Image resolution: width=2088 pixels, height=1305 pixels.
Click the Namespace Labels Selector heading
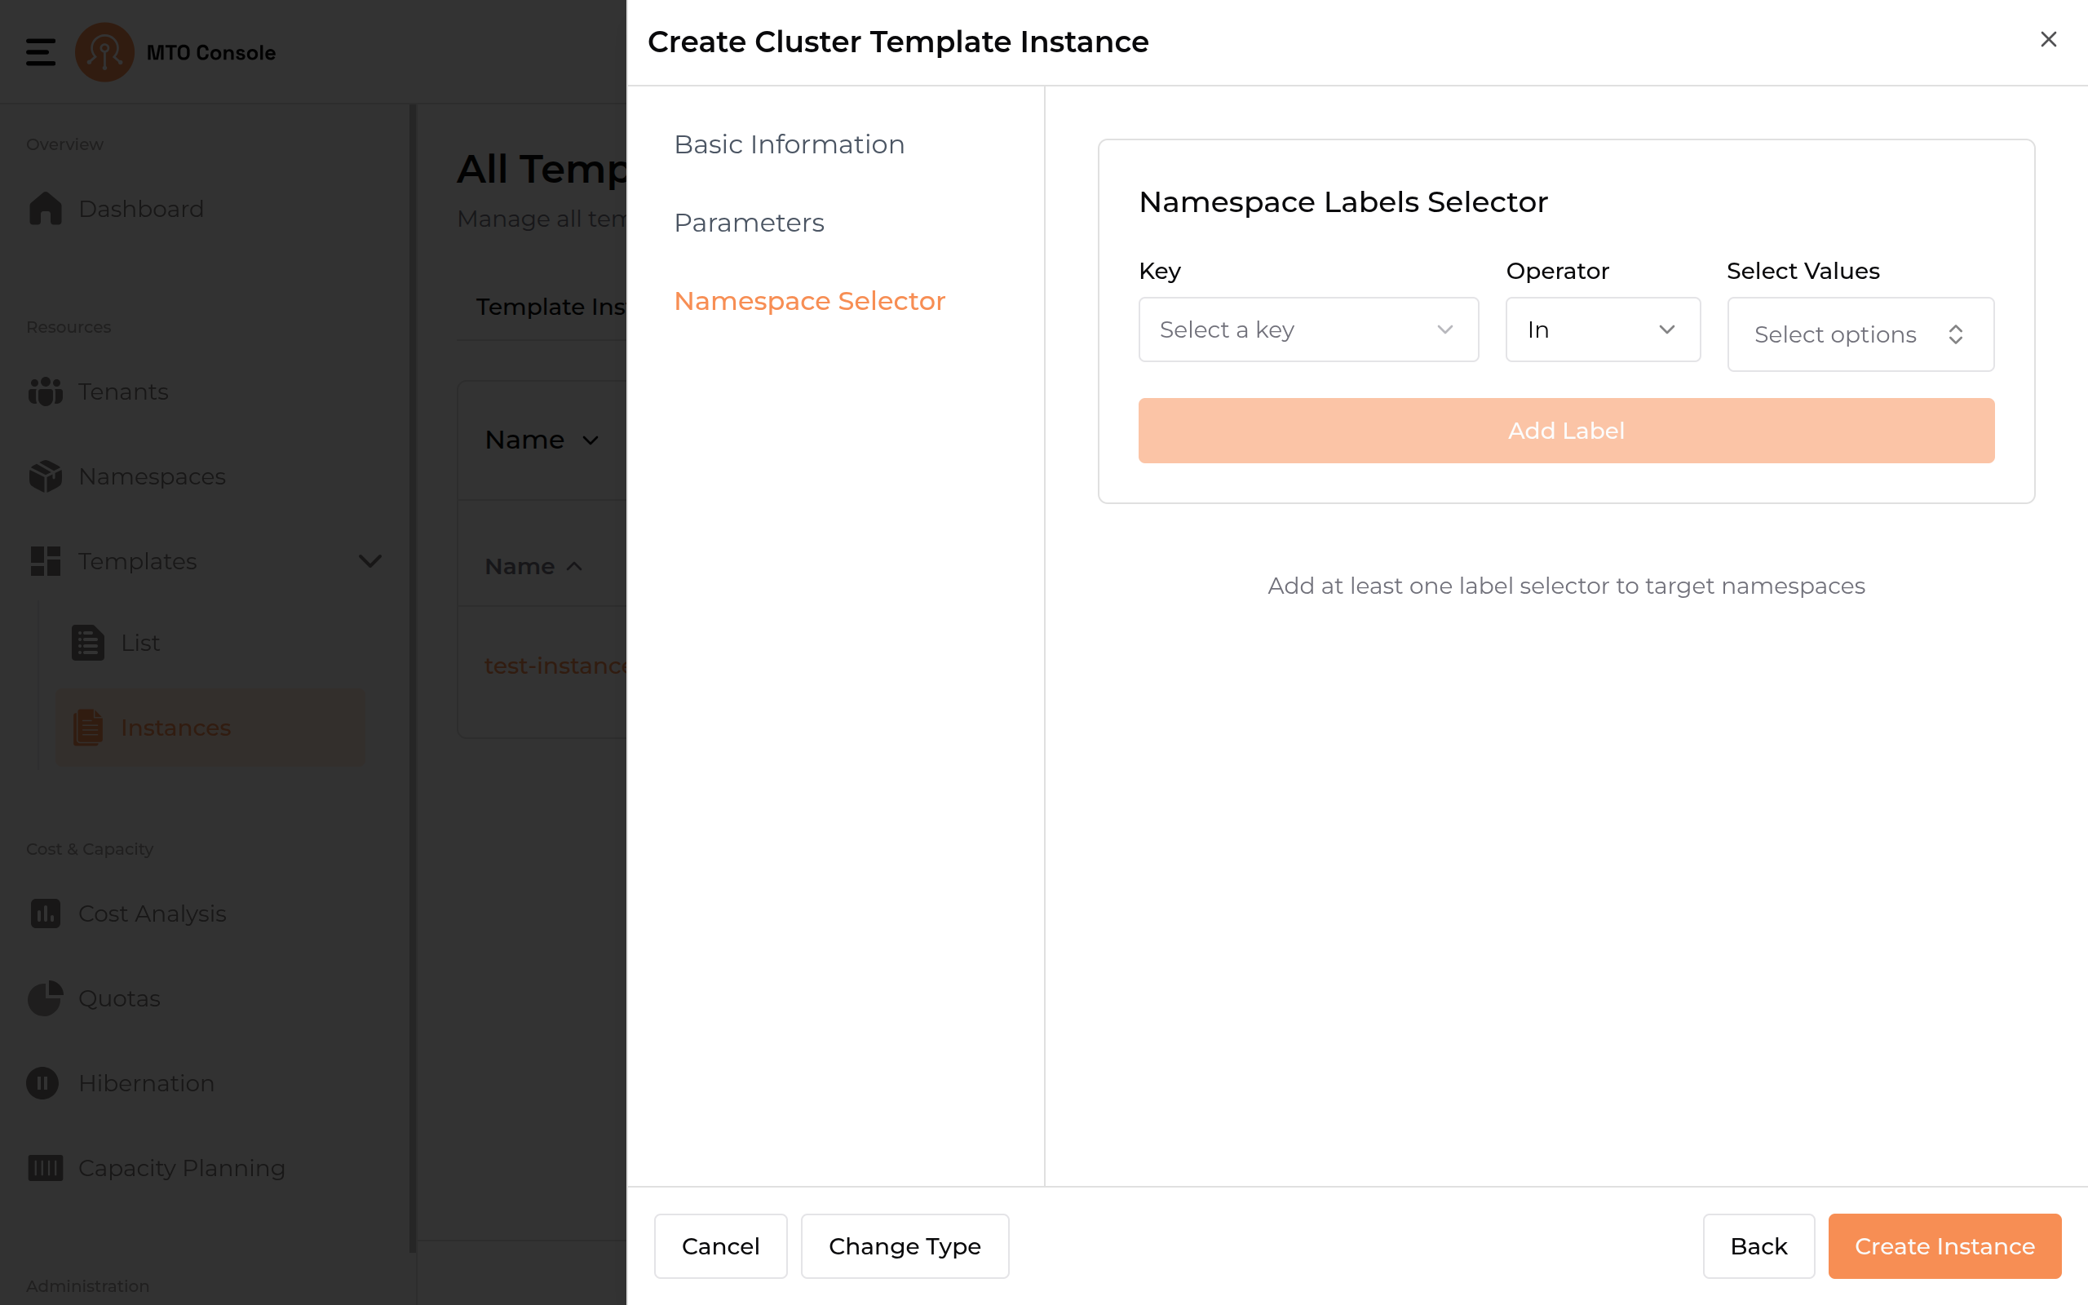pos(1343,201)
